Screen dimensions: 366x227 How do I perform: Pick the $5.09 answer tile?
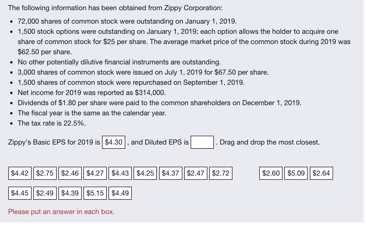point(296,174)
